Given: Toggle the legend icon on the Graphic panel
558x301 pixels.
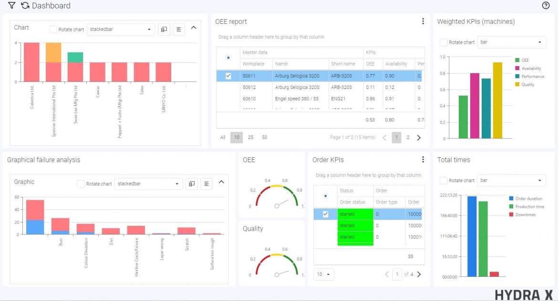Looking at the screenshot, I should tap(207, 183).
